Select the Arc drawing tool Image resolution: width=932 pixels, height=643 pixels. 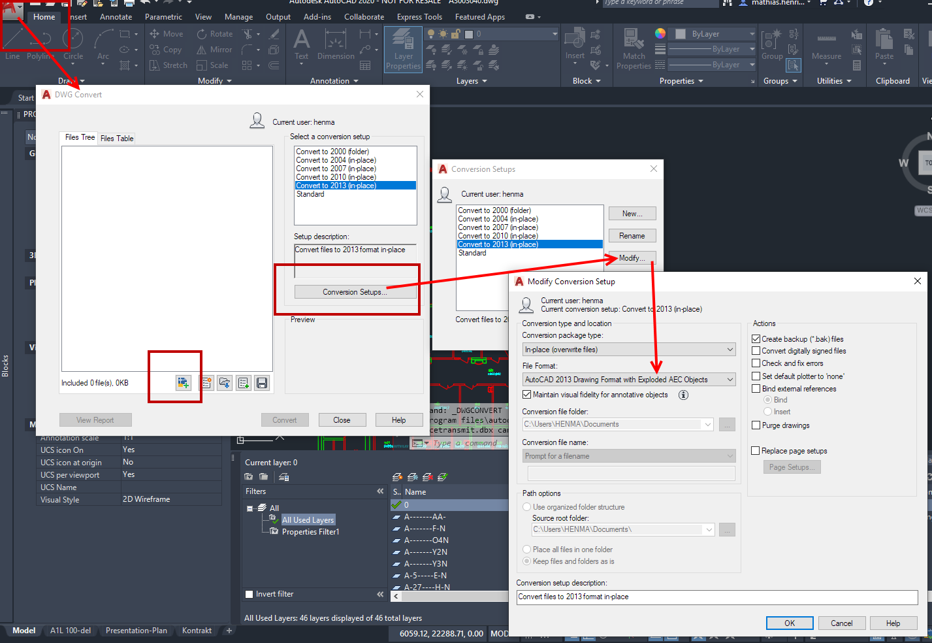click(x=103, y=44)
